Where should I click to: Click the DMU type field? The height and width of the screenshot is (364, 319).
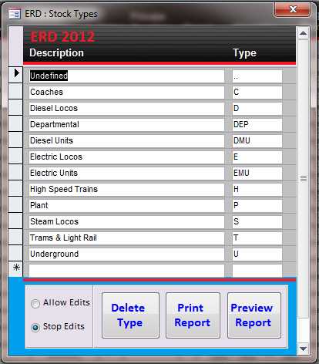click(x=257, y=141)
